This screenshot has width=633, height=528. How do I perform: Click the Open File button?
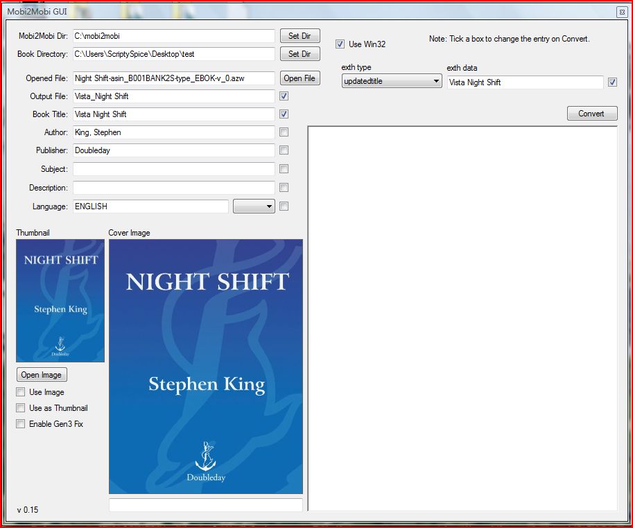tap(300, 78)
